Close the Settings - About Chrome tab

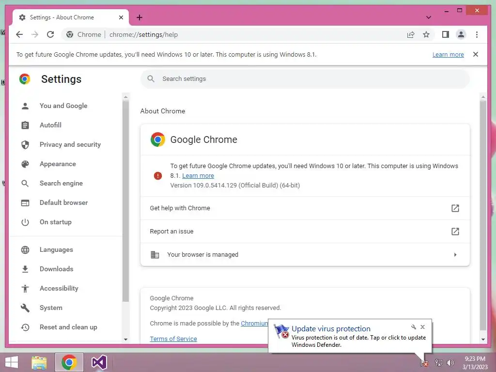121,17
